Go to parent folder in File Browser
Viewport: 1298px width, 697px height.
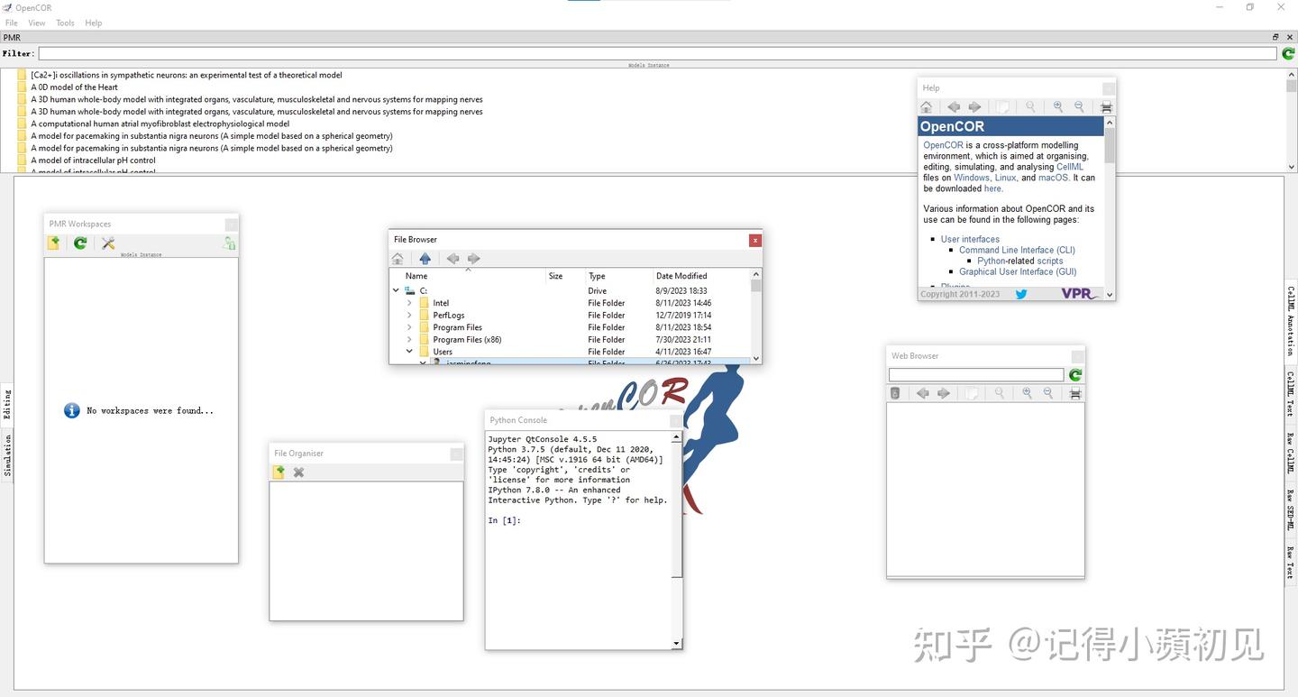tap(425, 259)
